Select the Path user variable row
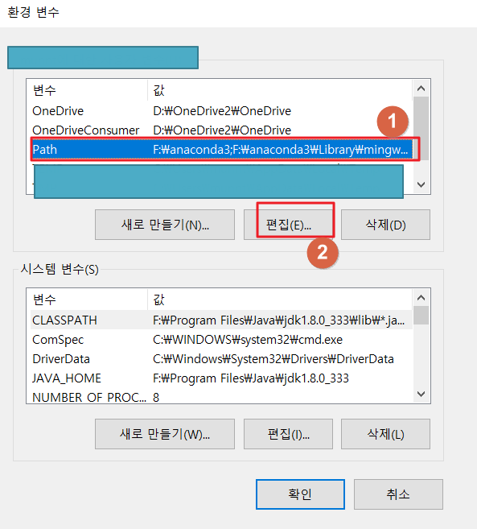 pyautogui.click(x=221, y=150)
